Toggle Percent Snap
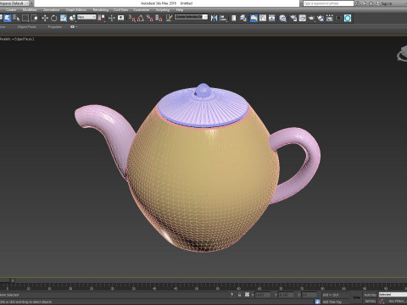The width and height of the screenshot is (407, 305). (x=149, y=18)
